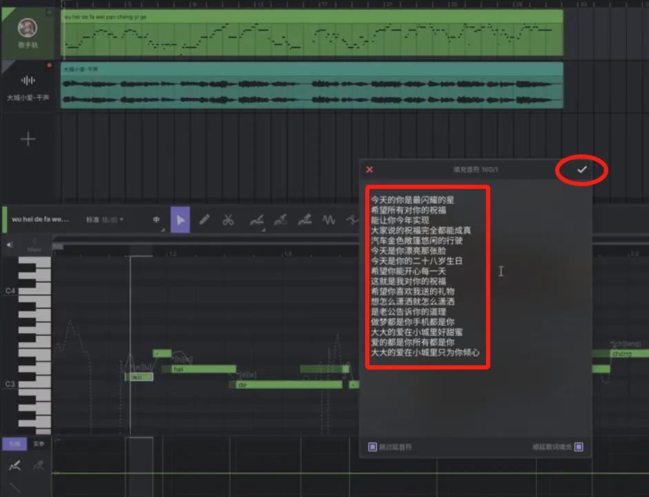
Task: Select the pitch curve drawing tool
Action: click(257, 220)
